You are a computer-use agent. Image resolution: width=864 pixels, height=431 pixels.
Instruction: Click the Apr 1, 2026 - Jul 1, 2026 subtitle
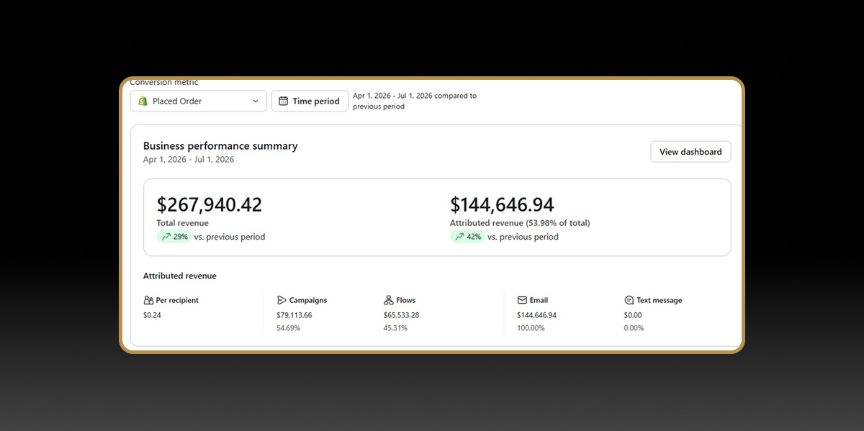tap(189, 160)
